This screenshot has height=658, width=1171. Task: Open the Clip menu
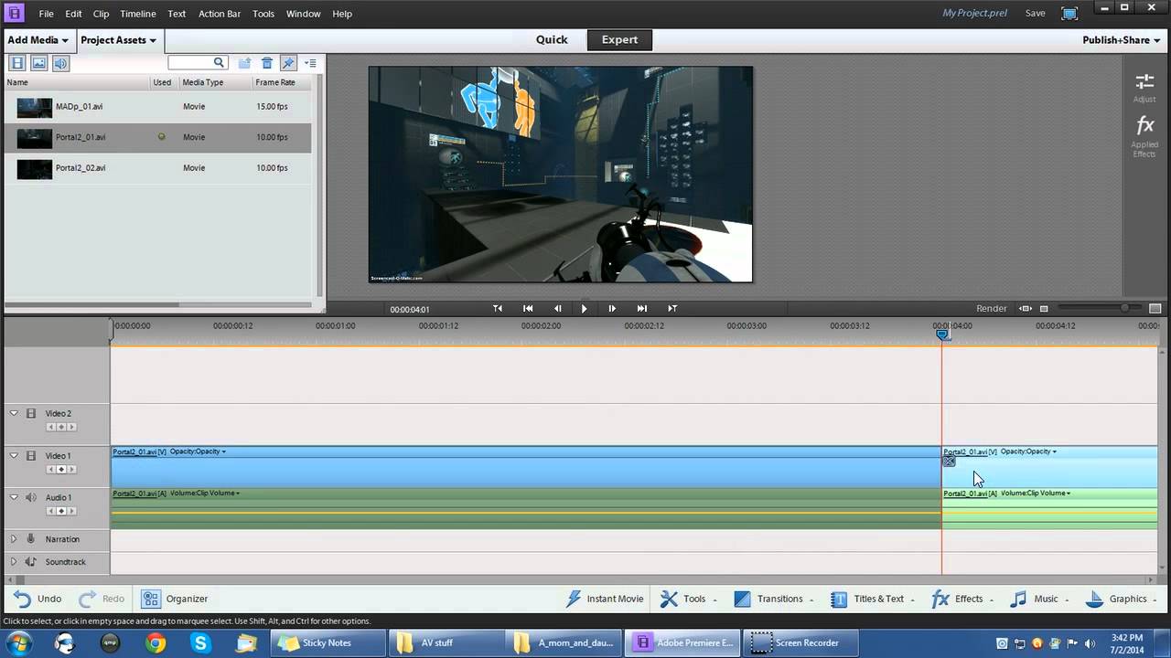(101, 14)
